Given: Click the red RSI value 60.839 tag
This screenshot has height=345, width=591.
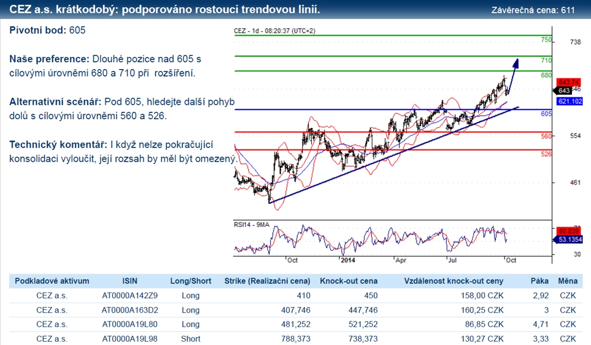Looking at the screenshot, I should point(568,231).
